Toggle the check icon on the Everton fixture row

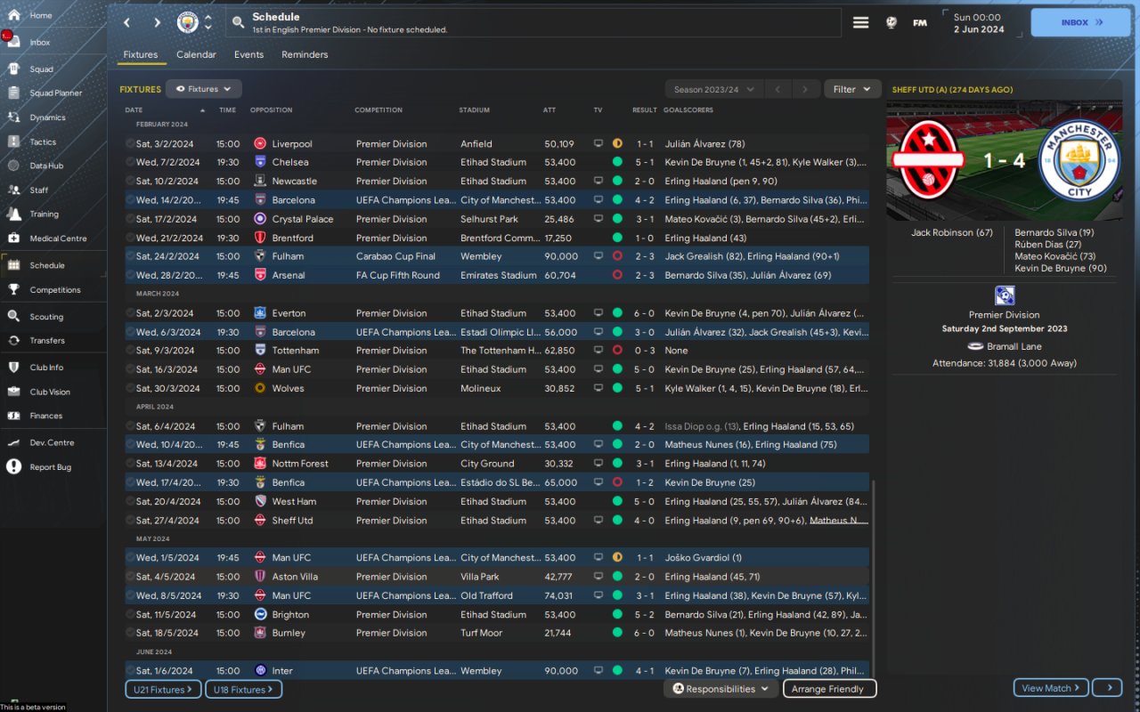point(130,313)
